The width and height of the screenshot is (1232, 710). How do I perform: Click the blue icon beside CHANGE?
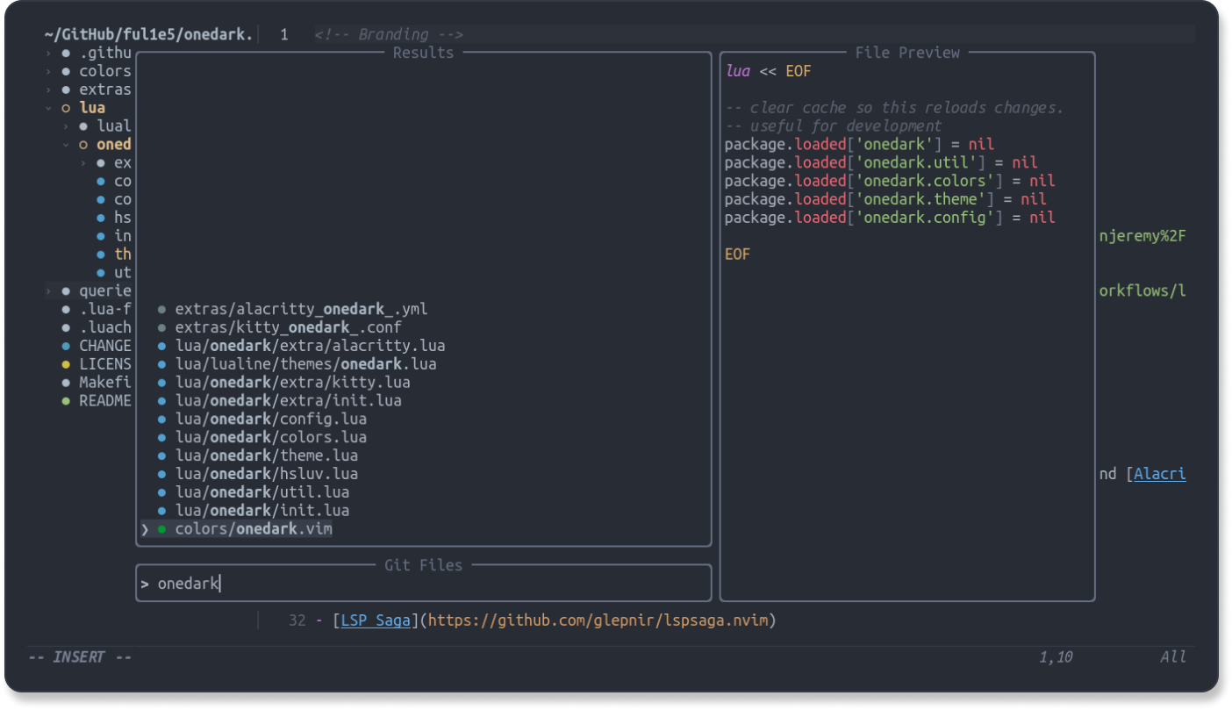click(x=66, y=346)
